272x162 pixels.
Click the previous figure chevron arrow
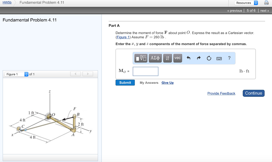pos(75,74)
